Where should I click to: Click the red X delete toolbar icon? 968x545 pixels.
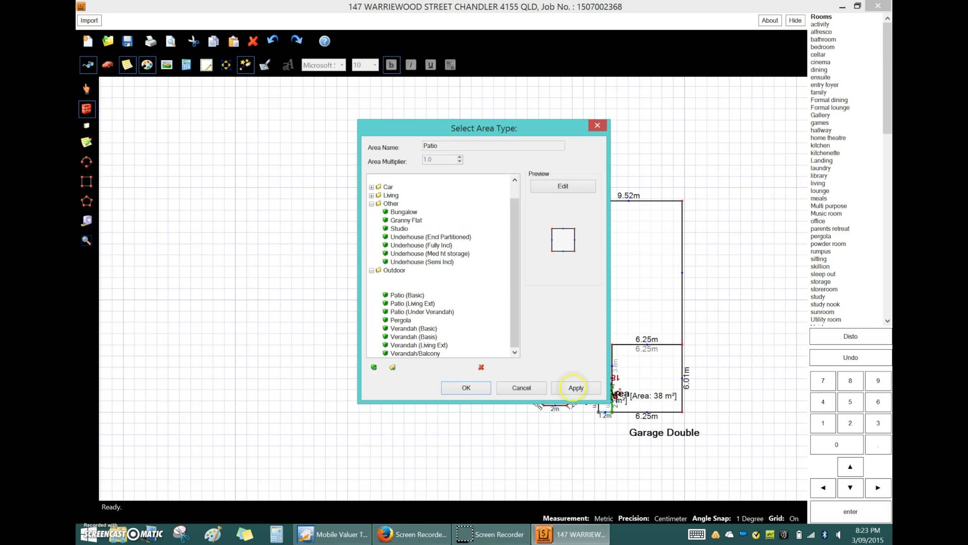pos(253,41)
